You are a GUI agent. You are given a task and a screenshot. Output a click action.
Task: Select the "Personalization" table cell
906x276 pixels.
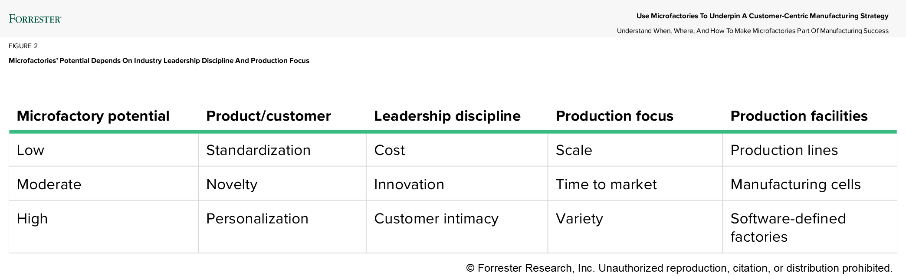(257, 219)
